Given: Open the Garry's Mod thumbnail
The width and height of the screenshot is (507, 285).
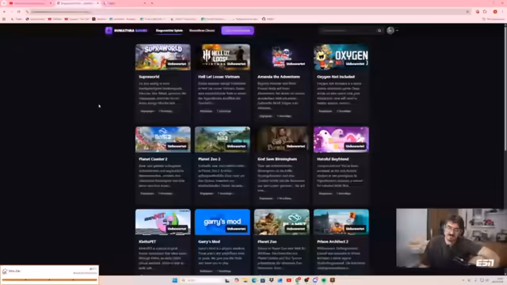Looking at the screenshot, I should 223,222.
